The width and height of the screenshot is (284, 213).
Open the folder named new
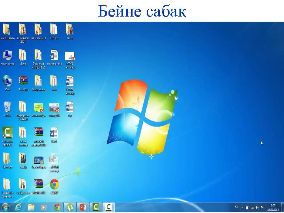(x=54, y=83)
